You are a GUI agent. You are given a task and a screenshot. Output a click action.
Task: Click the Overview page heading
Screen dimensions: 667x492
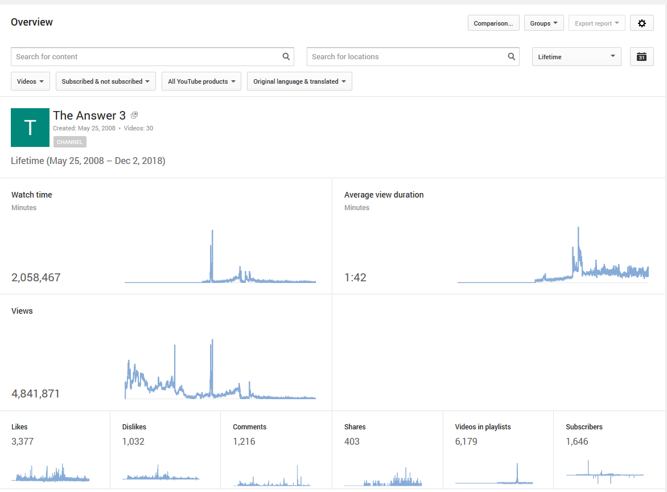32,22
